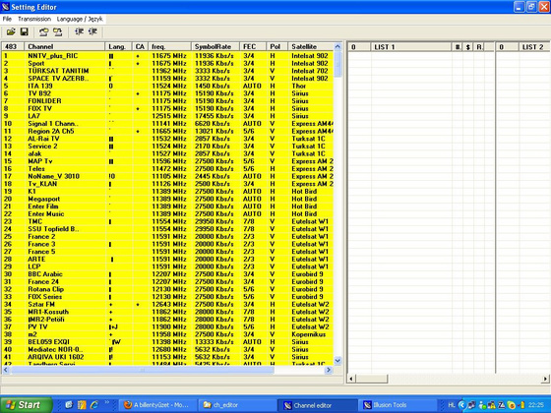551x413 pixels.
Task: Select the France 3 channel
Action: (x=167, y=244)
